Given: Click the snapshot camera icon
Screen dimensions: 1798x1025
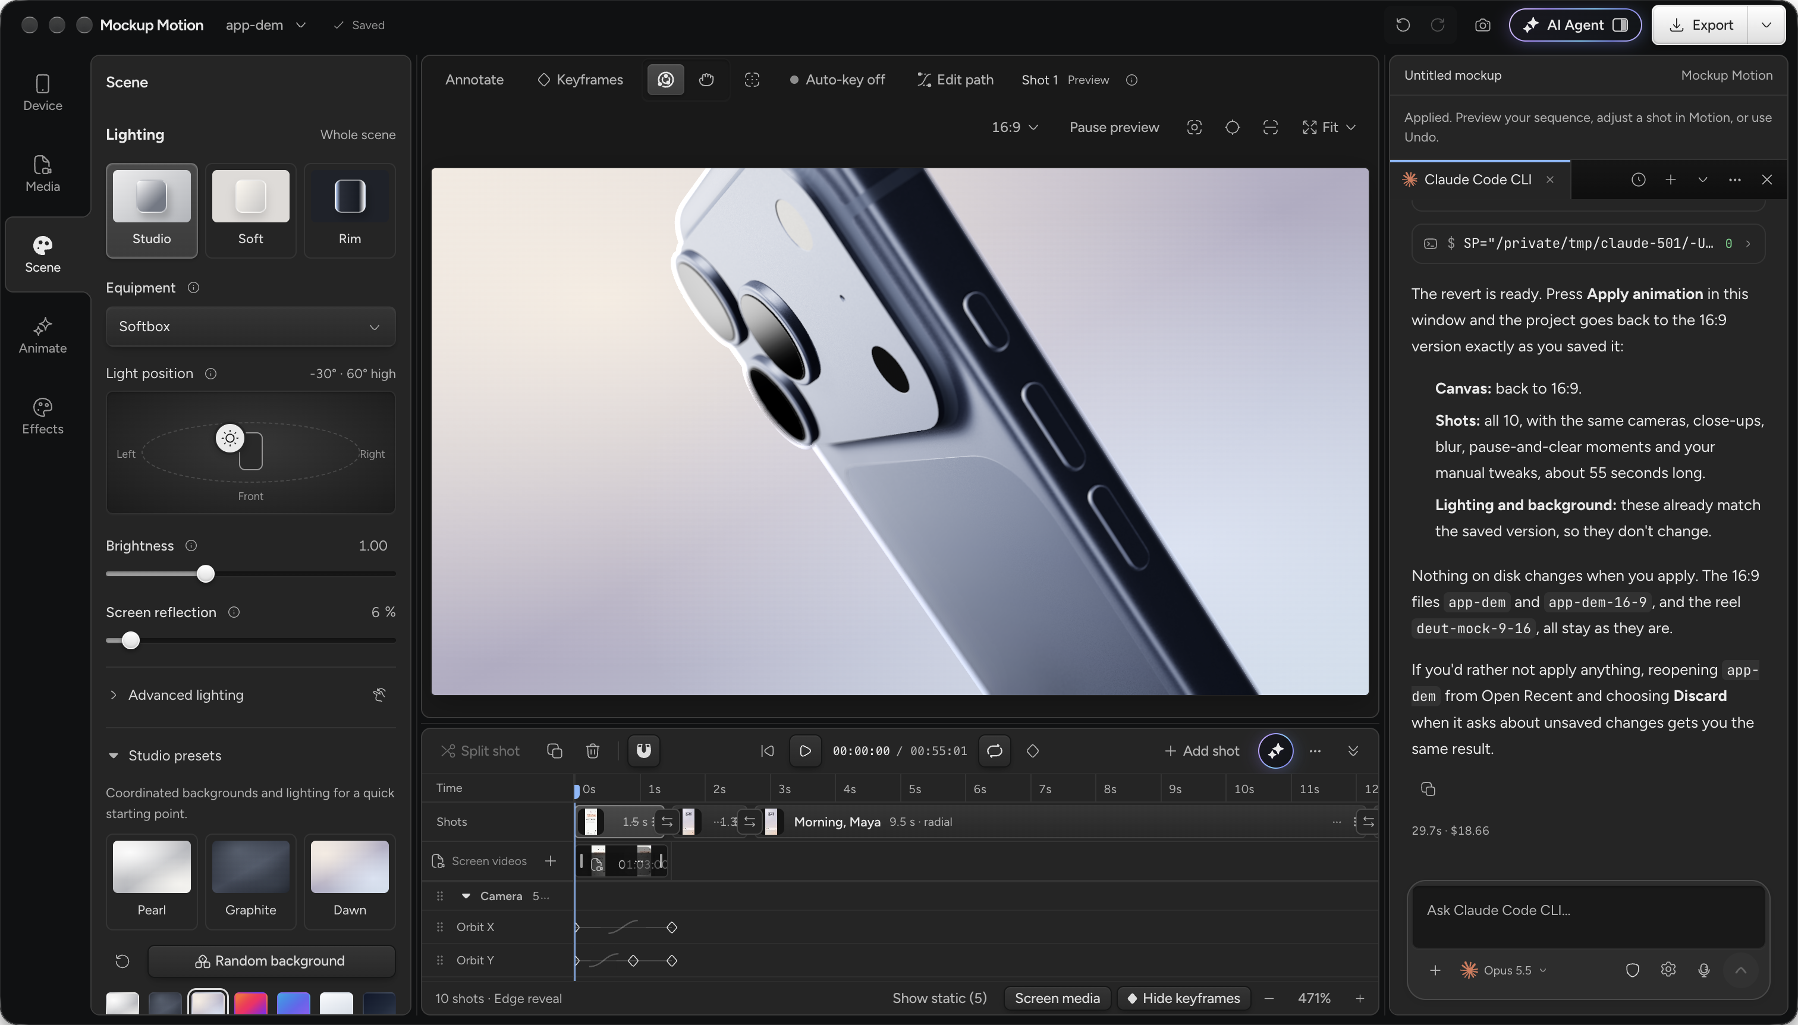Looking at the screenshot, I should click(1482, 24).
